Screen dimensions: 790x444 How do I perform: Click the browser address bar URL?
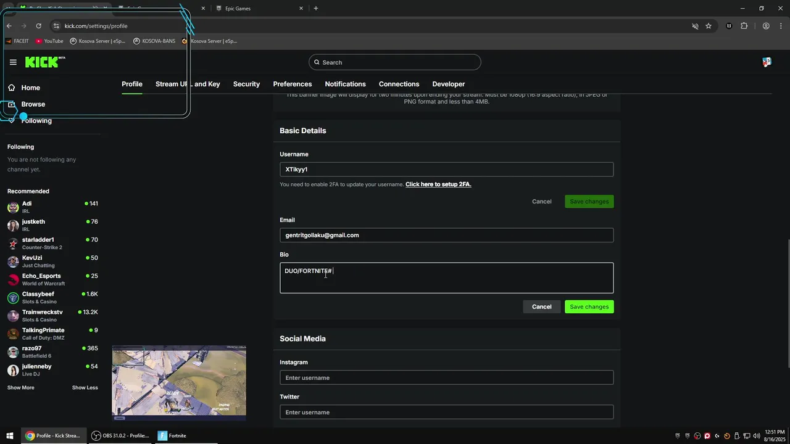[x=96, y=26]
